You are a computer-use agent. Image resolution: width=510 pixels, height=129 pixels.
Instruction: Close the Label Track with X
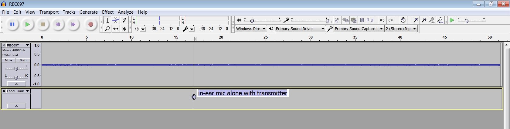tap(4, 91)
